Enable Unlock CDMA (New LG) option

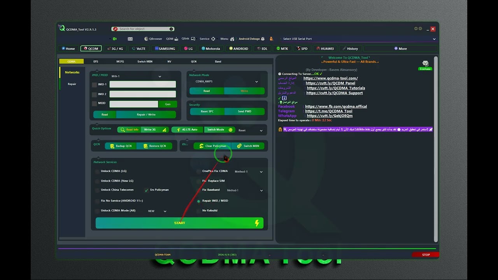click(x=97, y=181)
